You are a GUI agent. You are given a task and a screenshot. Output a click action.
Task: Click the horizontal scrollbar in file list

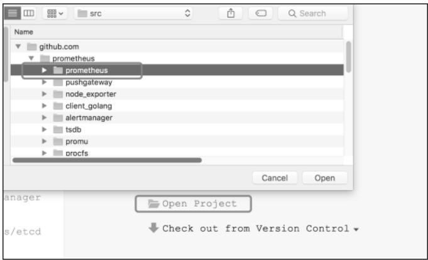click(107, 160)
